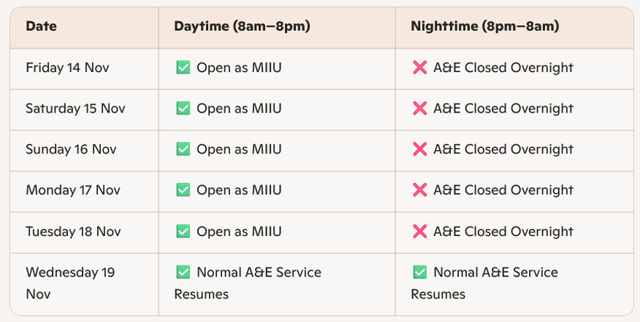Click green checkmark icon in Sunday 16 Nov row

183,149
